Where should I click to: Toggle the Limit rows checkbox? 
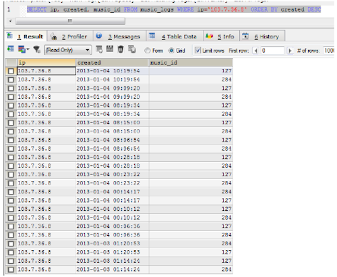coord(197,50)
